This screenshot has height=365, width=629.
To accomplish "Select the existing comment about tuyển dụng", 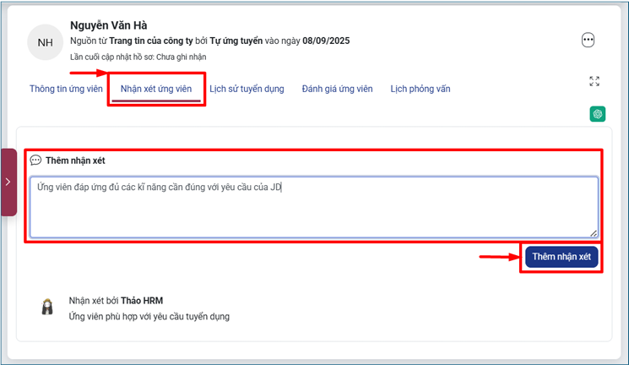I will click(149, 317).
